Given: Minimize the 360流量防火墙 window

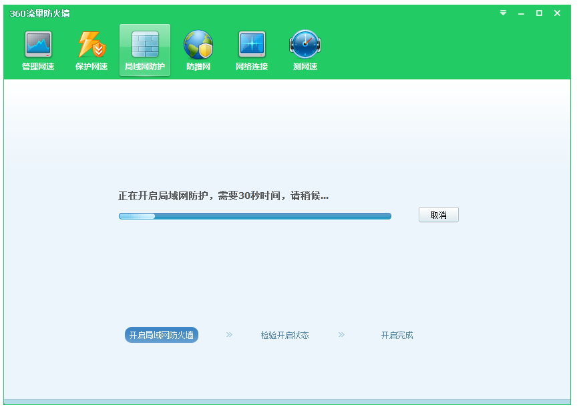Looking at the screenshot, I should [x=521, y=13].
